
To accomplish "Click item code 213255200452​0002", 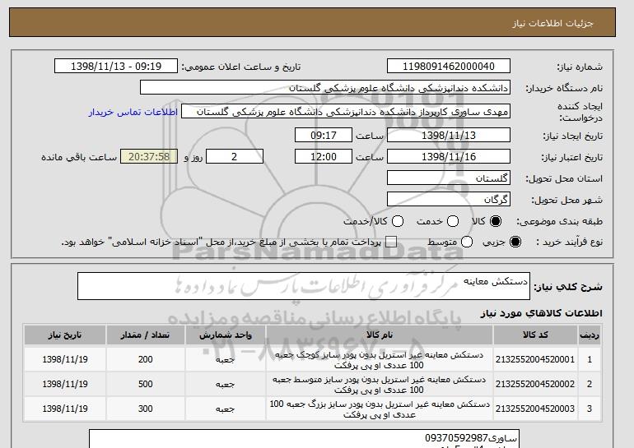I will coord(535,384).
